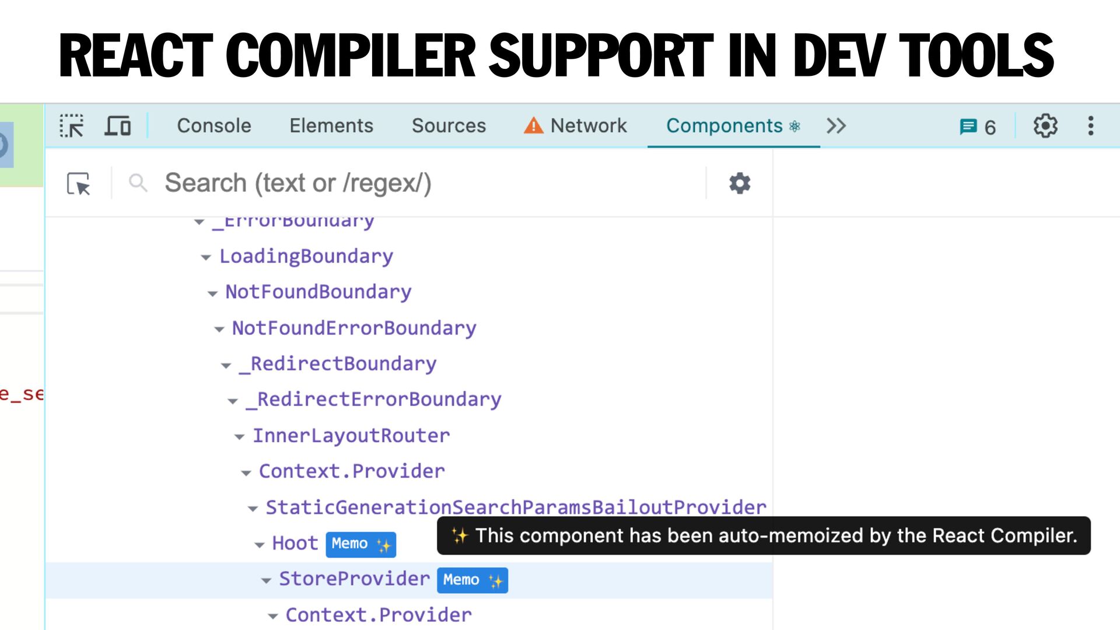Collapse the Context.Provider arrow under StoreProvider
Viewport: 1120px width, 630px height.
[272, 617]
